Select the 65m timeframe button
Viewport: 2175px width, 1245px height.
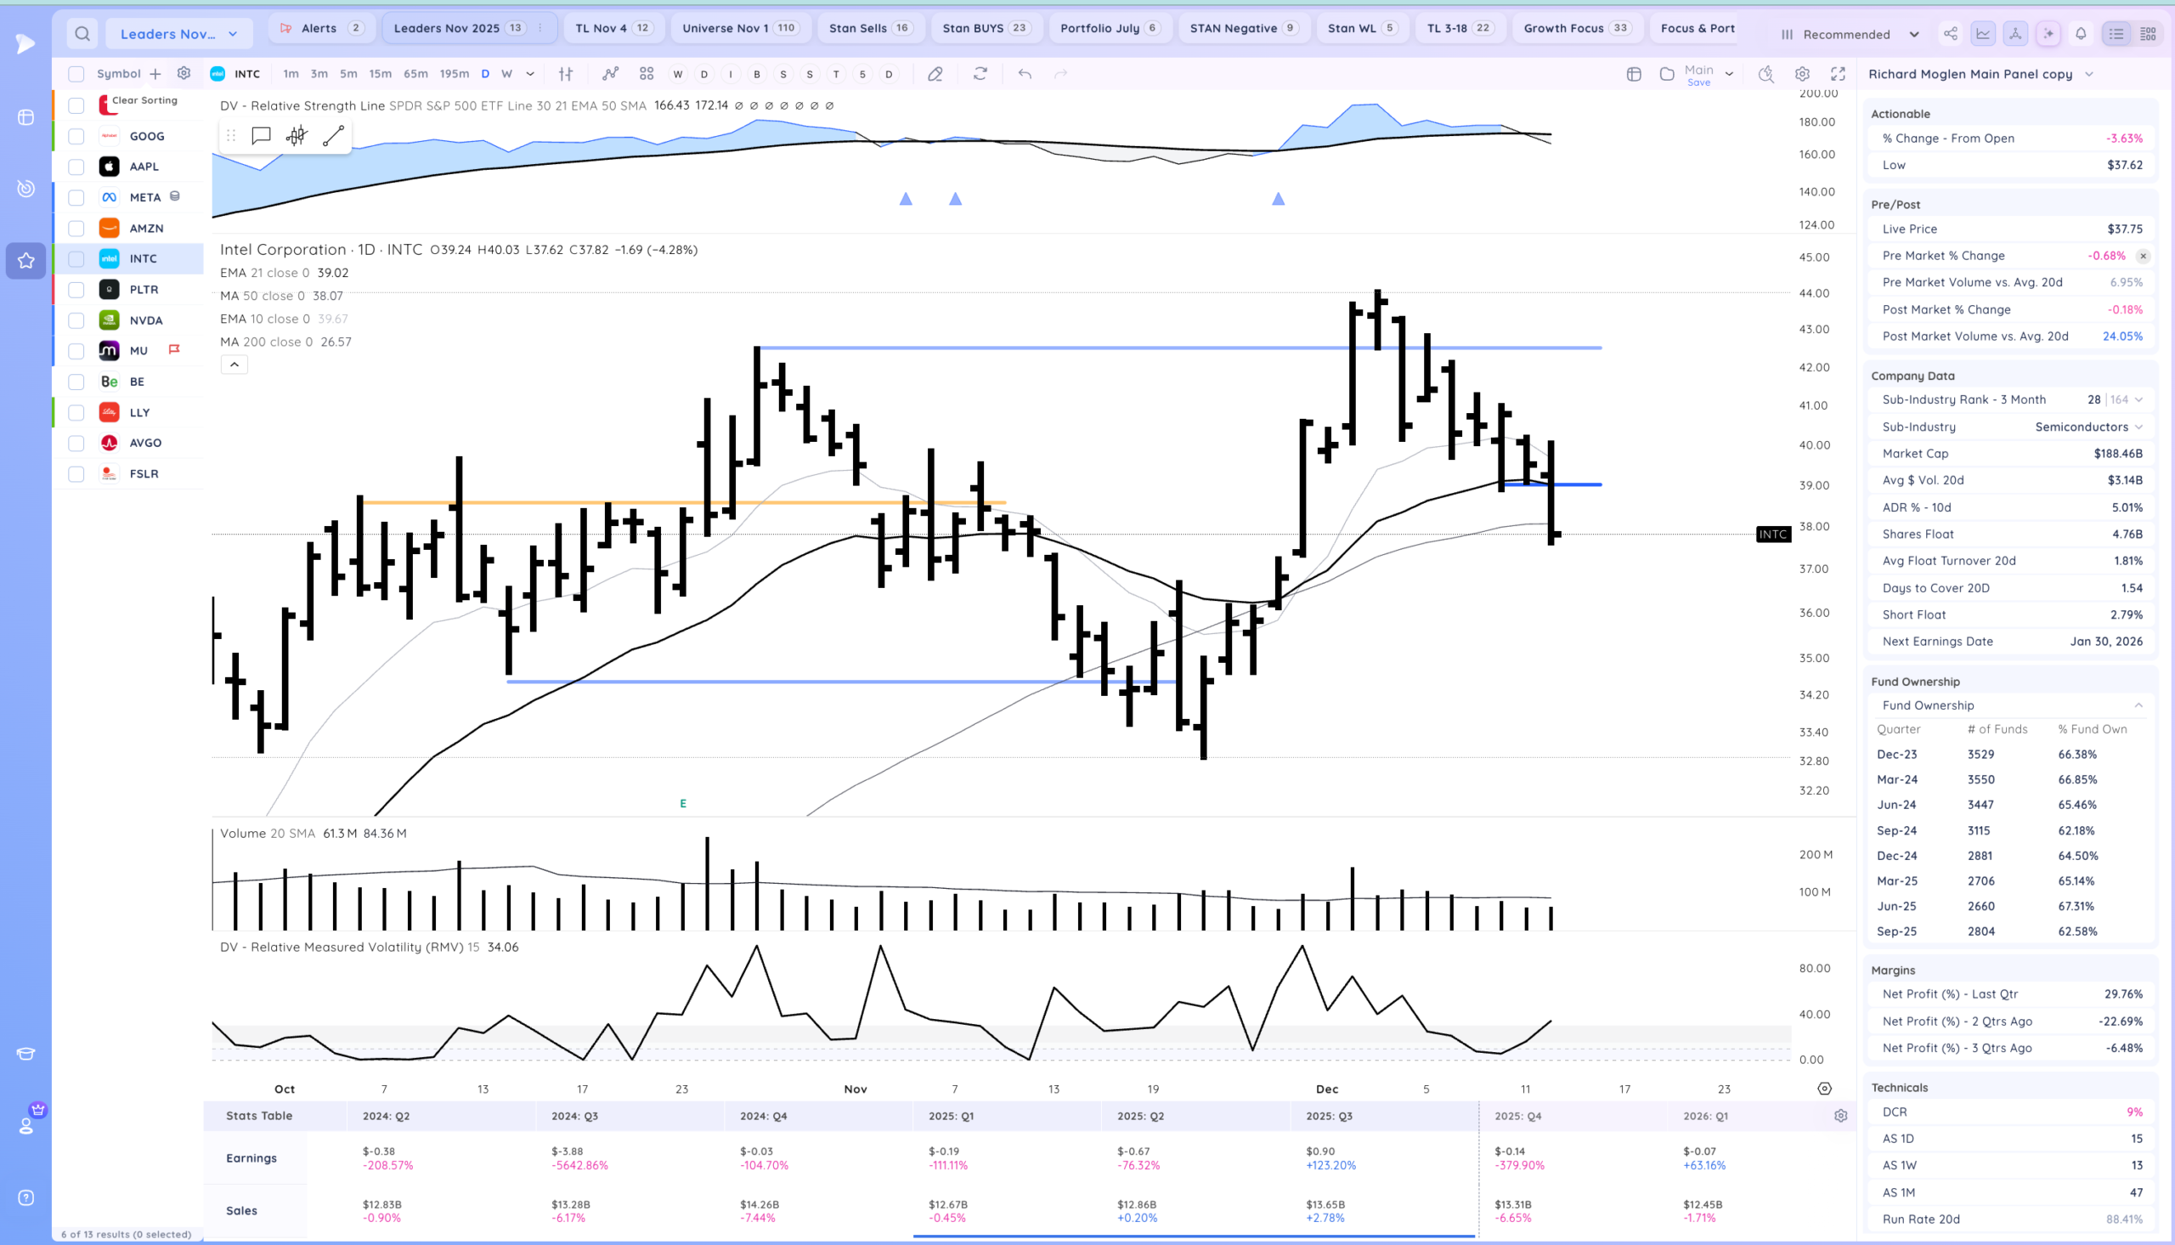pos(415,75)
